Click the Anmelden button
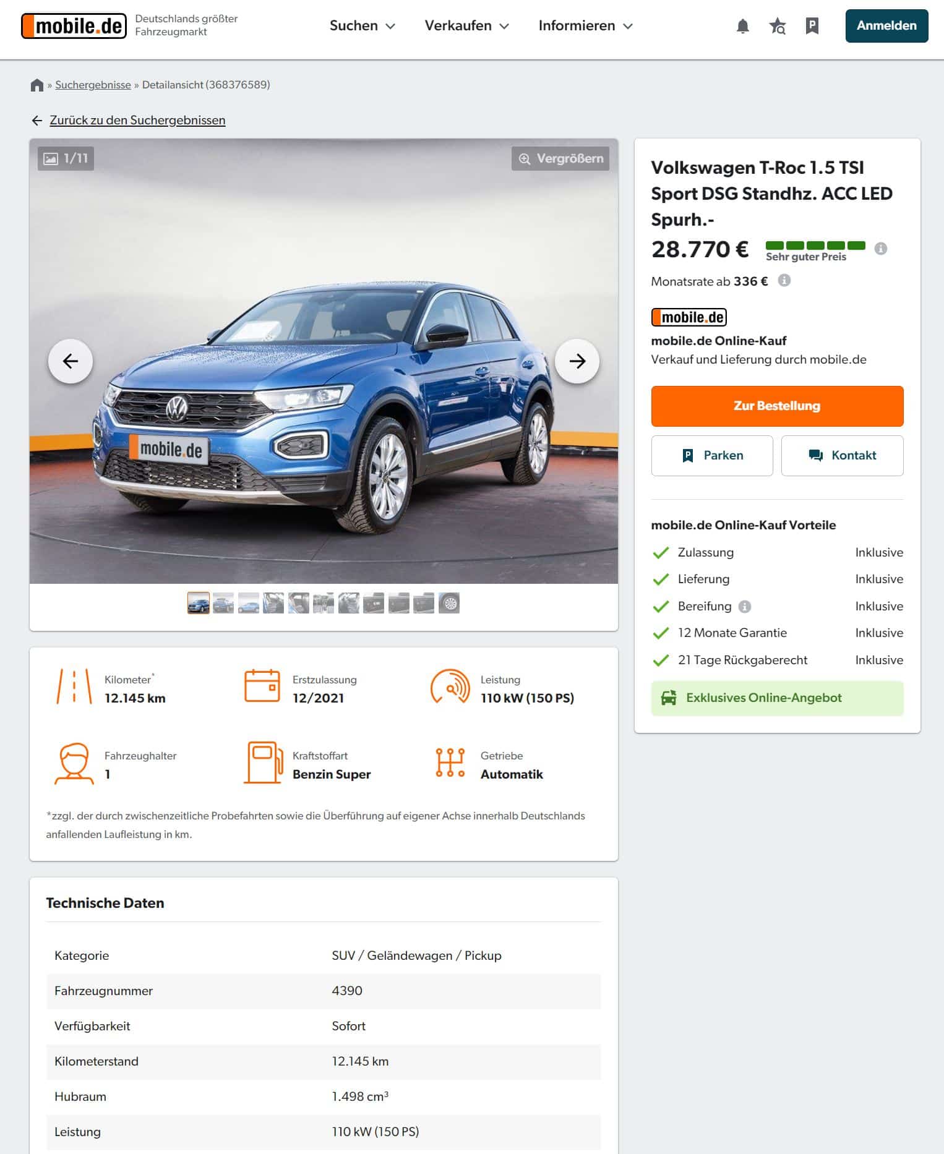Screen dimensions: 944x1154 pos(886,26)
